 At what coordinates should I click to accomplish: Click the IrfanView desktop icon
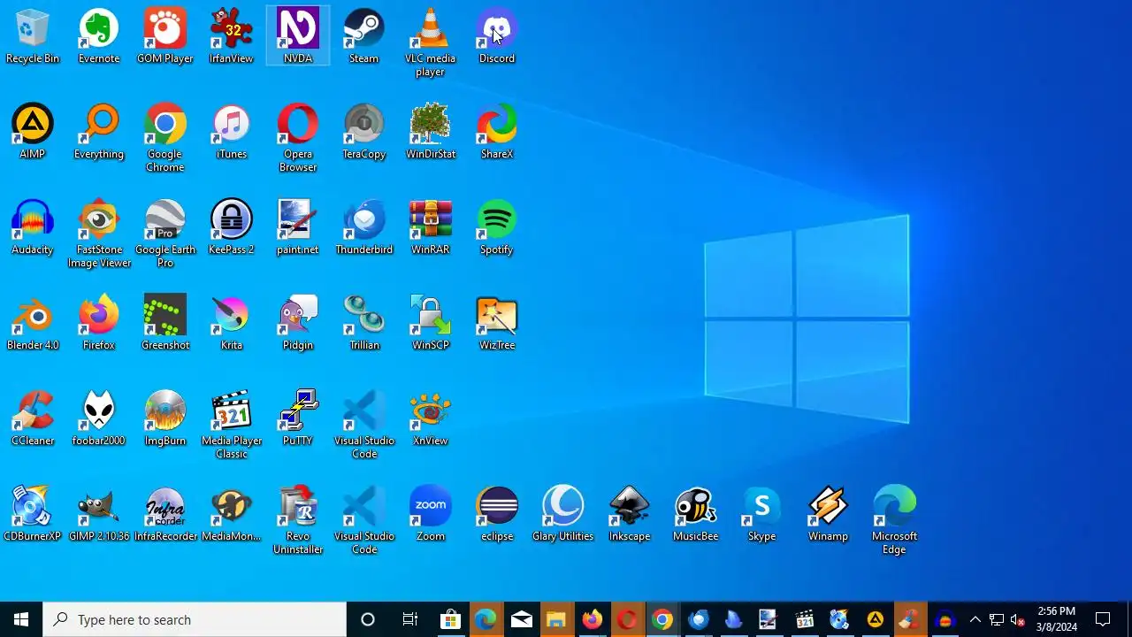[x=232, y=36]
